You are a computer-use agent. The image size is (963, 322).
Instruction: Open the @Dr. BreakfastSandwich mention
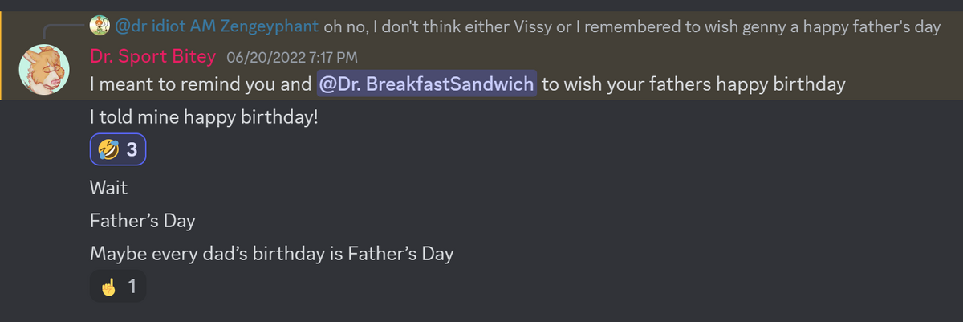[426, 84]
